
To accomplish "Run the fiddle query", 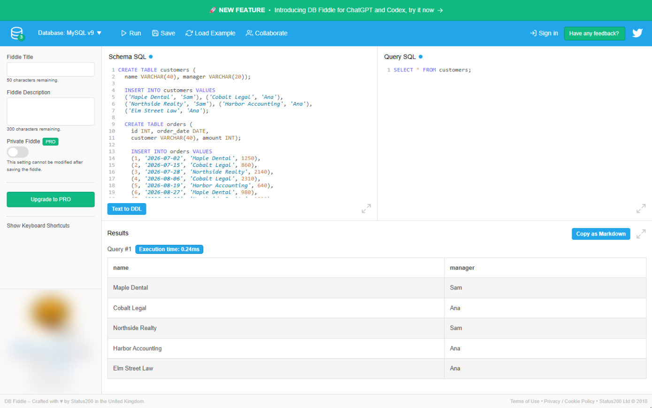I will pos(130,33).
